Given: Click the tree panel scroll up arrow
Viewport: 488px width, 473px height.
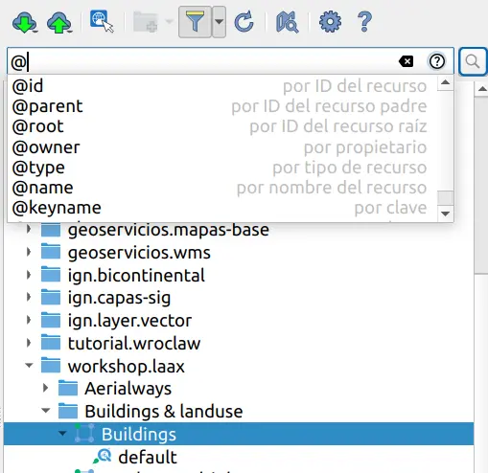Looking at the screenshot, I should click(x=482, y=89).
